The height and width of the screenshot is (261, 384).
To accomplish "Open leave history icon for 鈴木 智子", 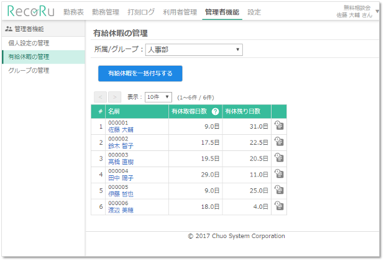I will (x=279, y=142).
